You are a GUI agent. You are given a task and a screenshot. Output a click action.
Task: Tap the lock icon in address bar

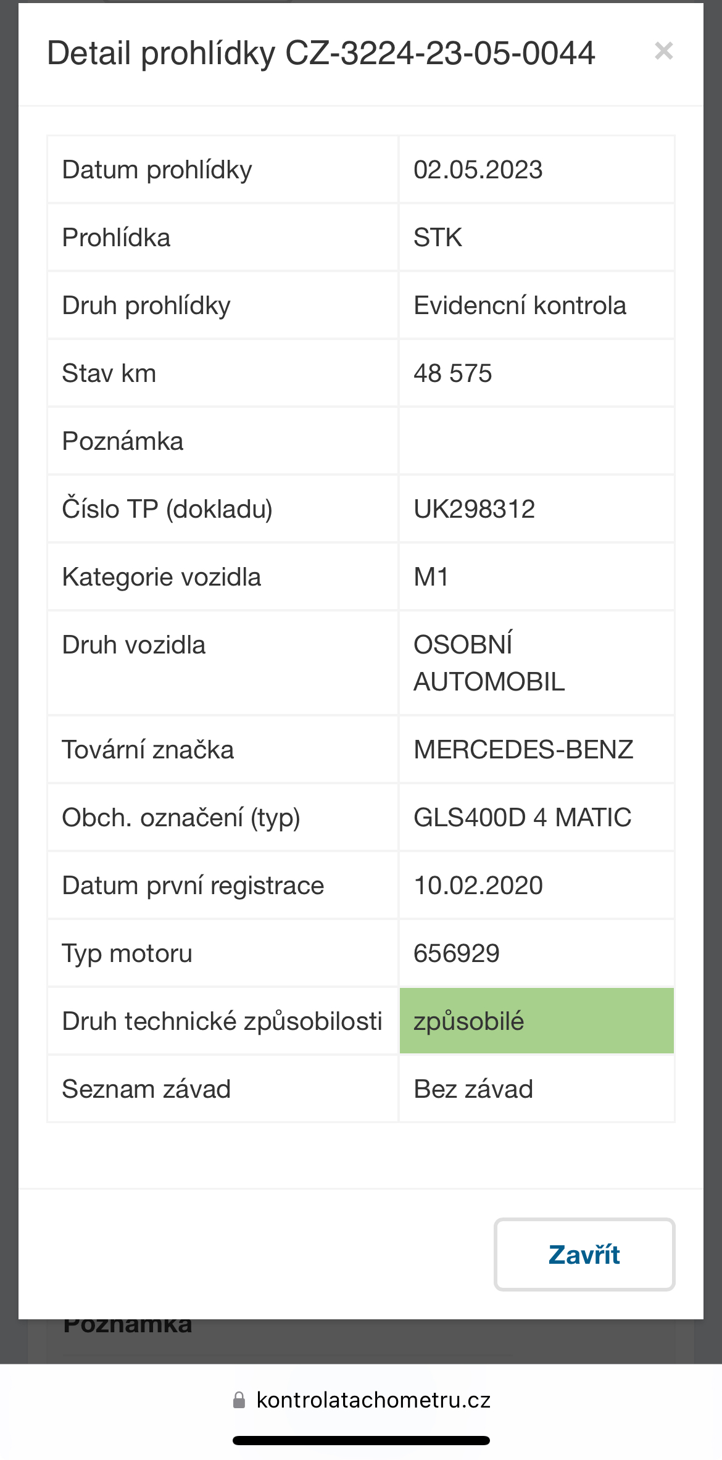tap(239, 1400)
